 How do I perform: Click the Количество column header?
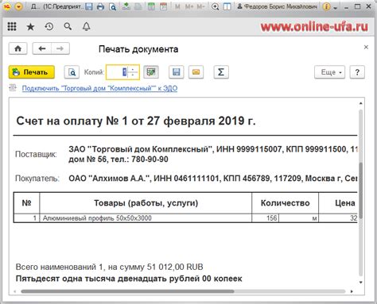285,203
